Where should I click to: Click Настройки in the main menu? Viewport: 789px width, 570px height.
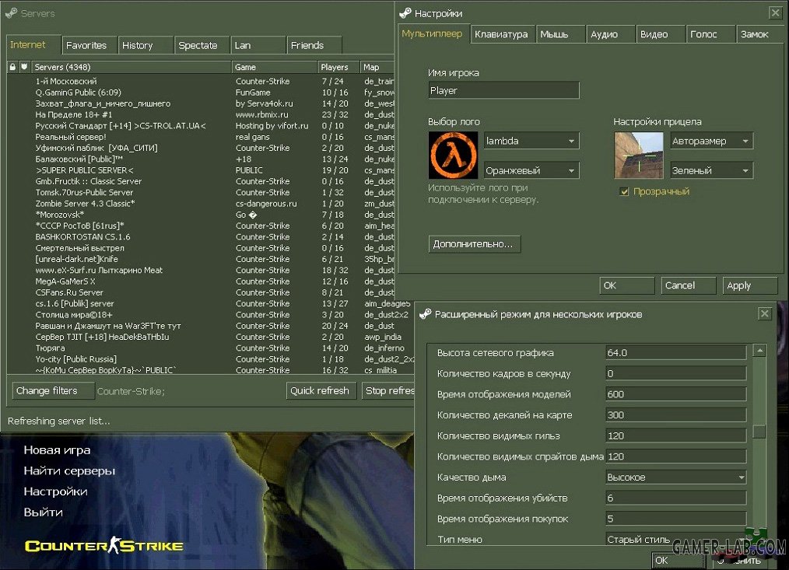(x=55, y=491)
